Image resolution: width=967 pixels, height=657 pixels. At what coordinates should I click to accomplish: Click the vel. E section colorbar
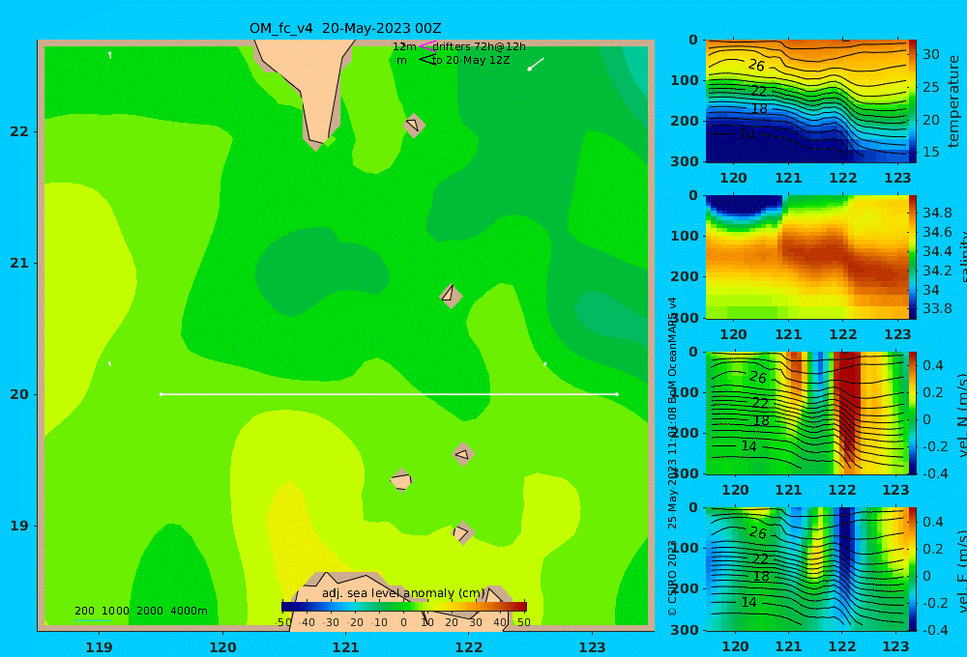click(x=912, y=569)
